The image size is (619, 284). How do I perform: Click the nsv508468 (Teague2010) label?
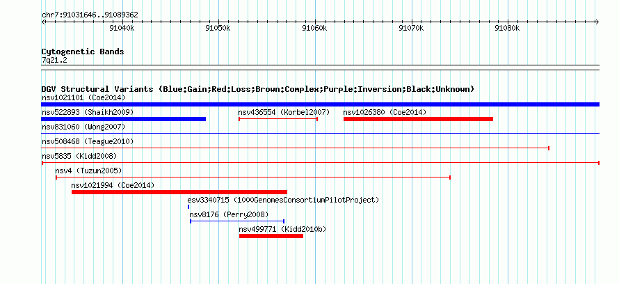tap(88, 141)
